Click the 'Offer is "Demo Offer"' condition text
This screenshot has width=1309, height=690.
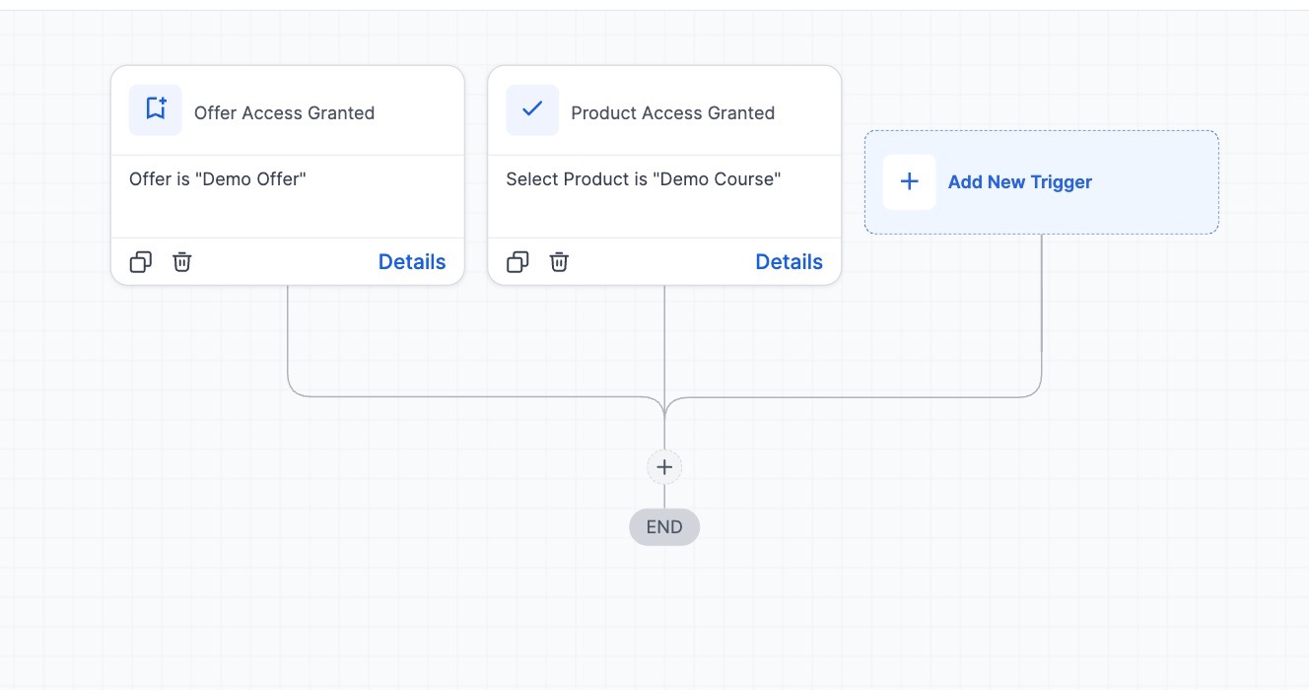(218, 179)
